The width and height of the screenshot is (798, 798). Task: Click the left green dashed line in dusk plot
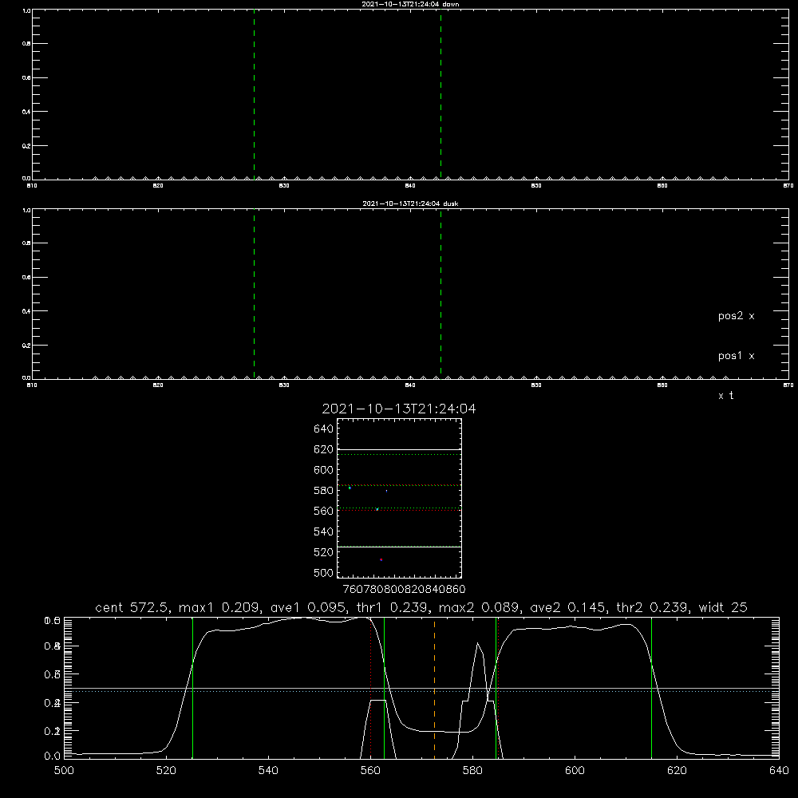254,294
